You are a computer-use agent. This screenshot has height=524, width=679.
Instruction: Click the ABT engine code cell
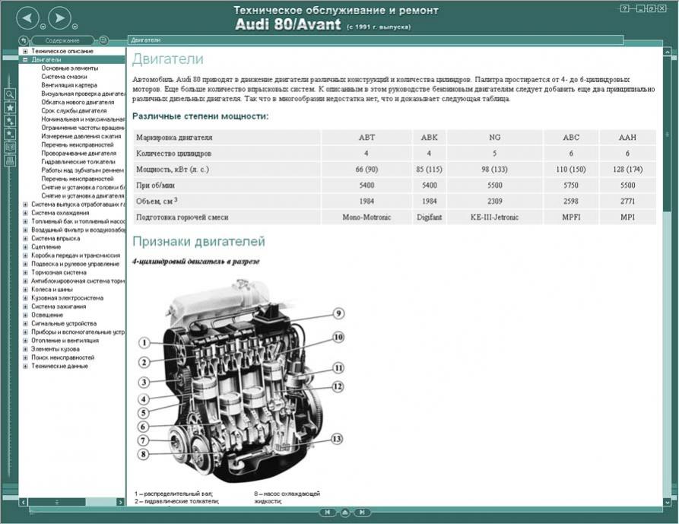[x=366, y=138]
